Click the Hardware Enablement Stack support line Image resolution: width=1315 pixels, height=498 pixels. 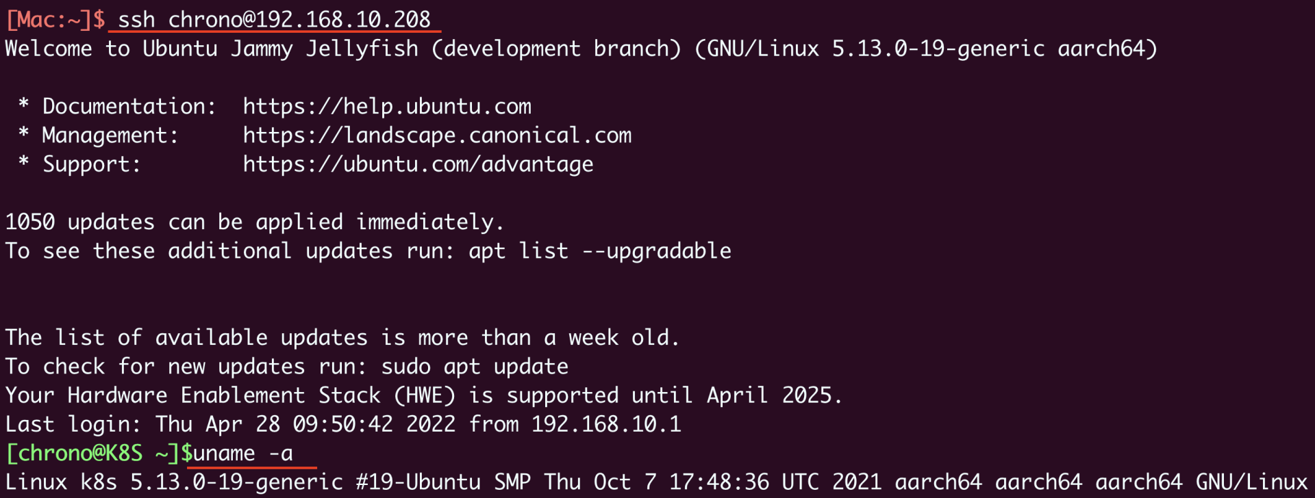coord(423,395)
